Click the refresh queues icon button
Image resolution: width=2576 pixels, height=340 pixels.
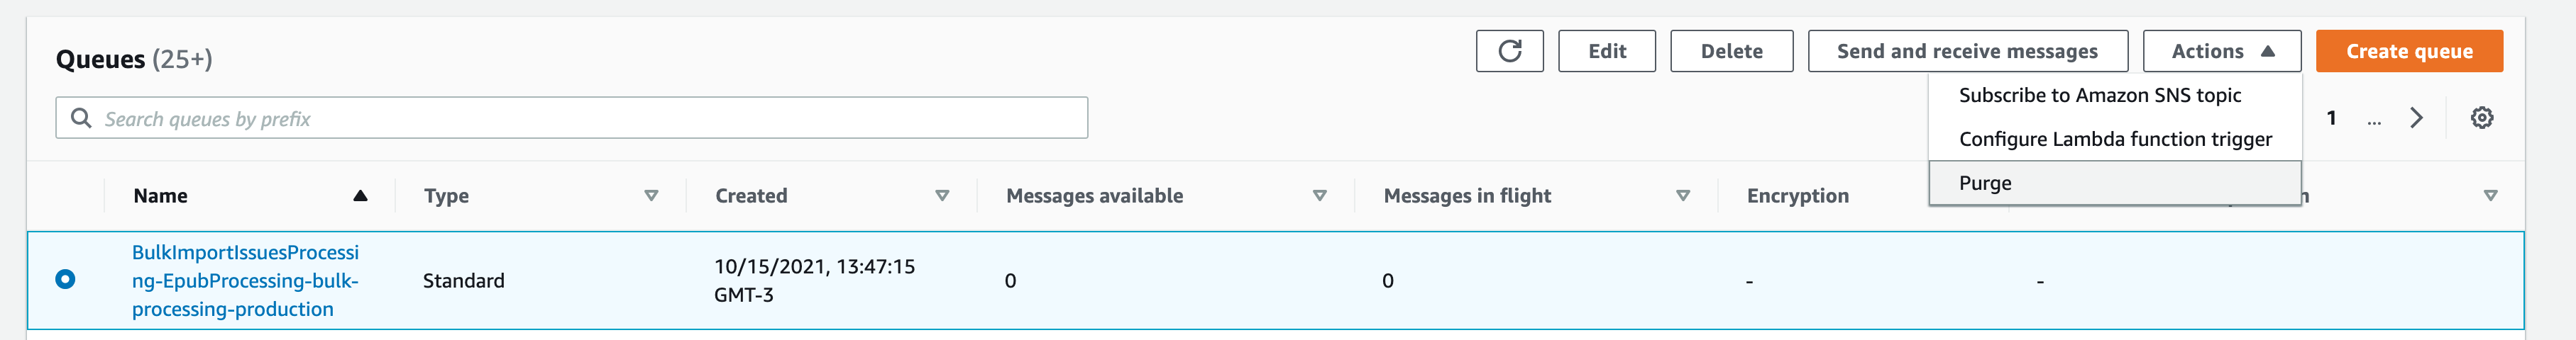point(1509,51)
